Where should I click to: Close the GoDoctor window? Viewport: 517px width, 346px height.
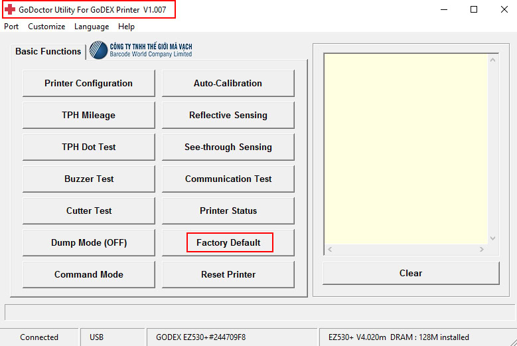coord(504,9)
